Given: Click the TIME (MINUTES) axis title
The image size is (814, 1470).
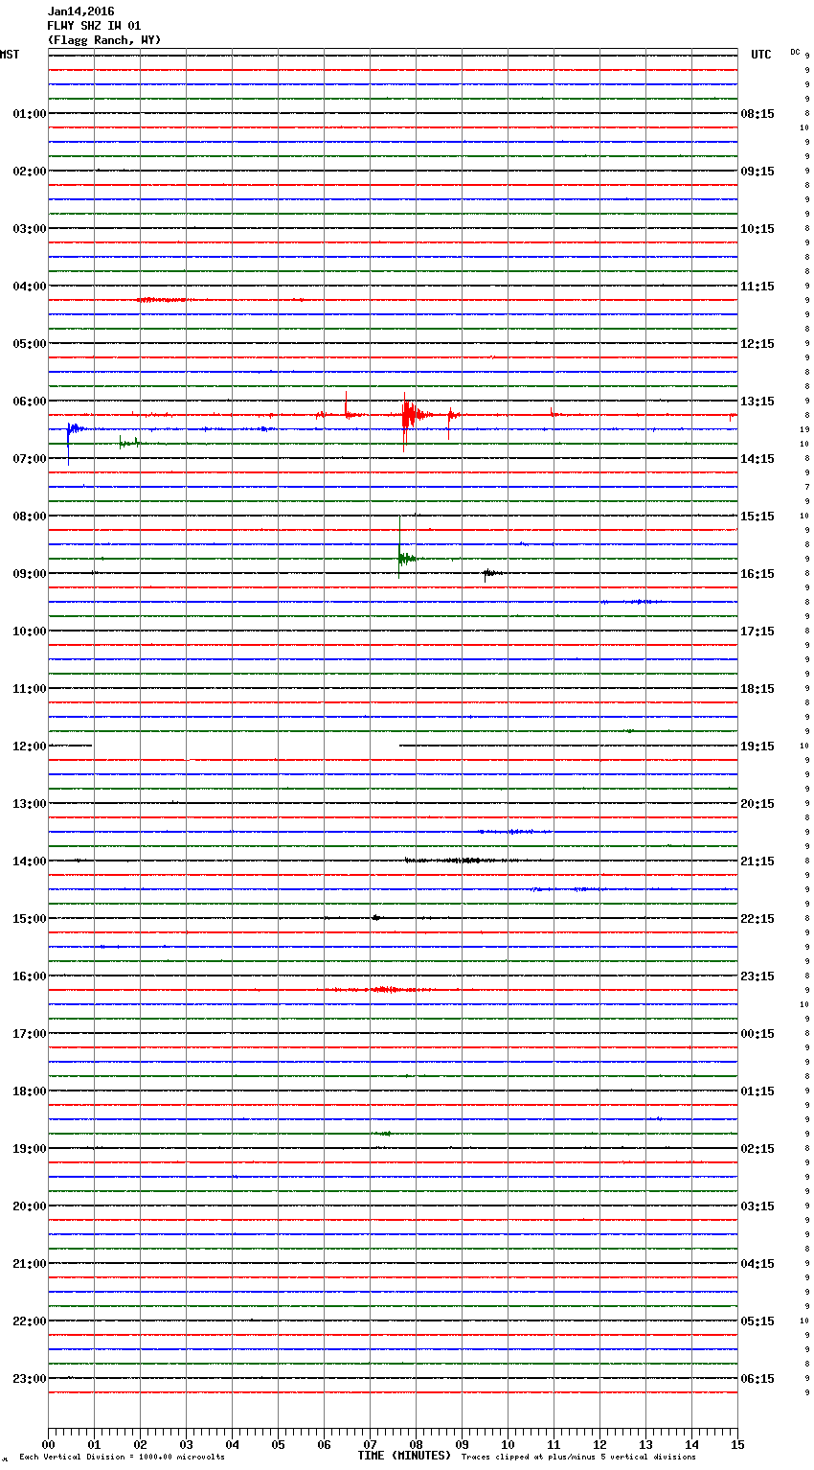Looking at the screenshot, I should tap(404, 1456).
